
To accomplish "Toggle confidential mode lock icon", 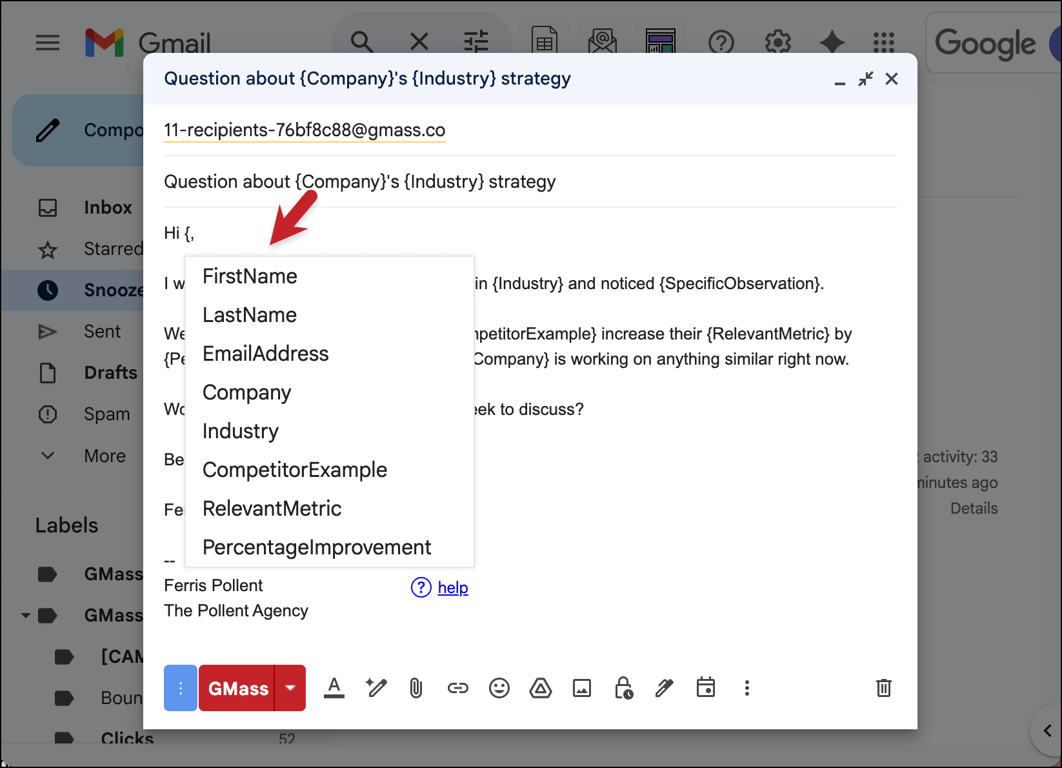I will 624,688.
